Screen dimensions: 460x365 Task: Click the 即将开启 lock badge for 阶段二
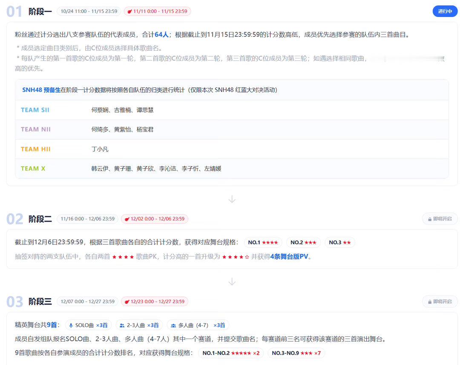(x=440, y=219)
